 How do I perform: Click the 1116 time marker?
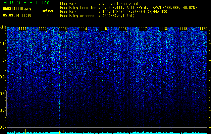pyautogui.click(x=123, y=29)
